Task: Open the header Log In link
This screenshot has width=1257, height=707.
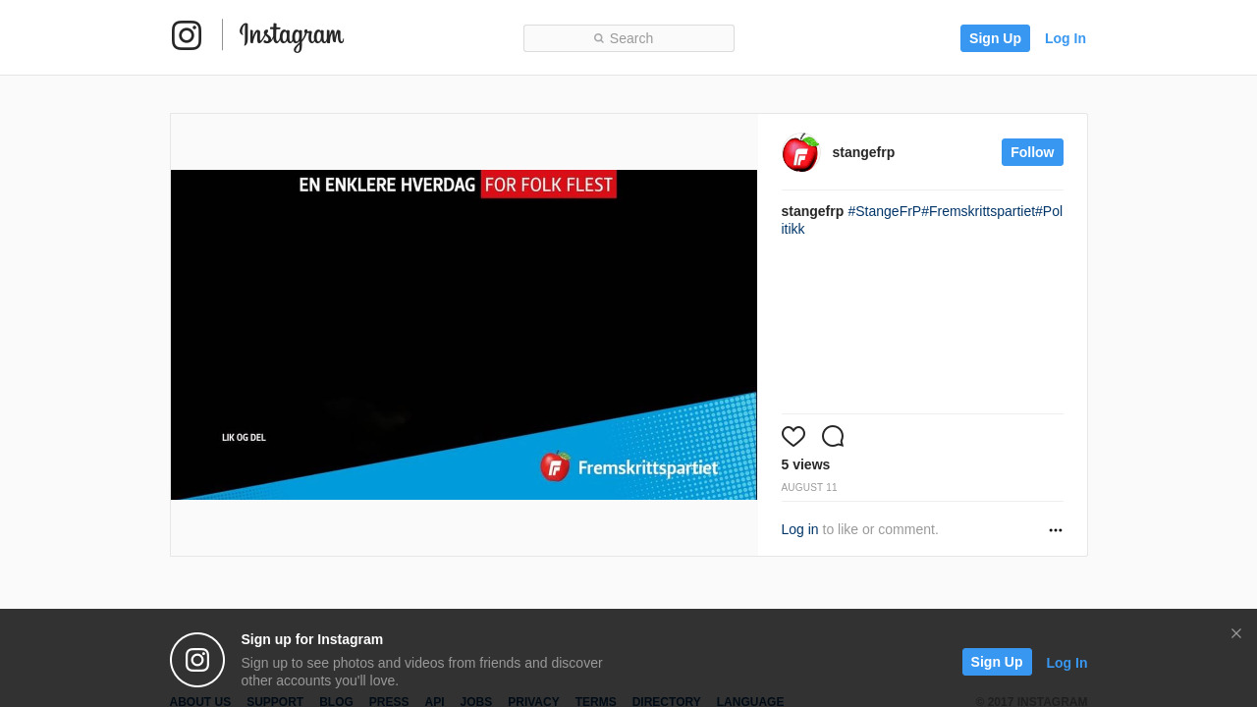Action: (x=1066, y=38)
